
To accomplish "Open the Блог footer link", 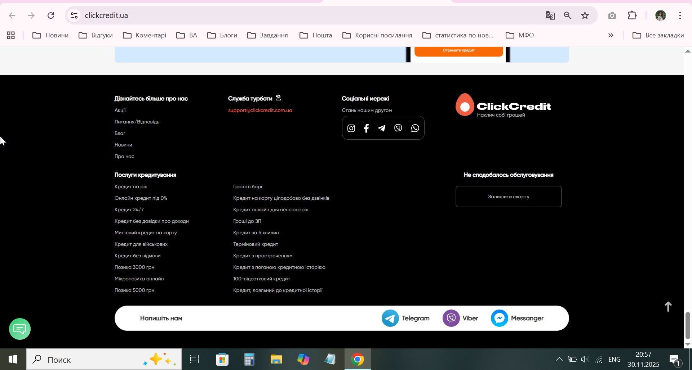I will point(120,133).
